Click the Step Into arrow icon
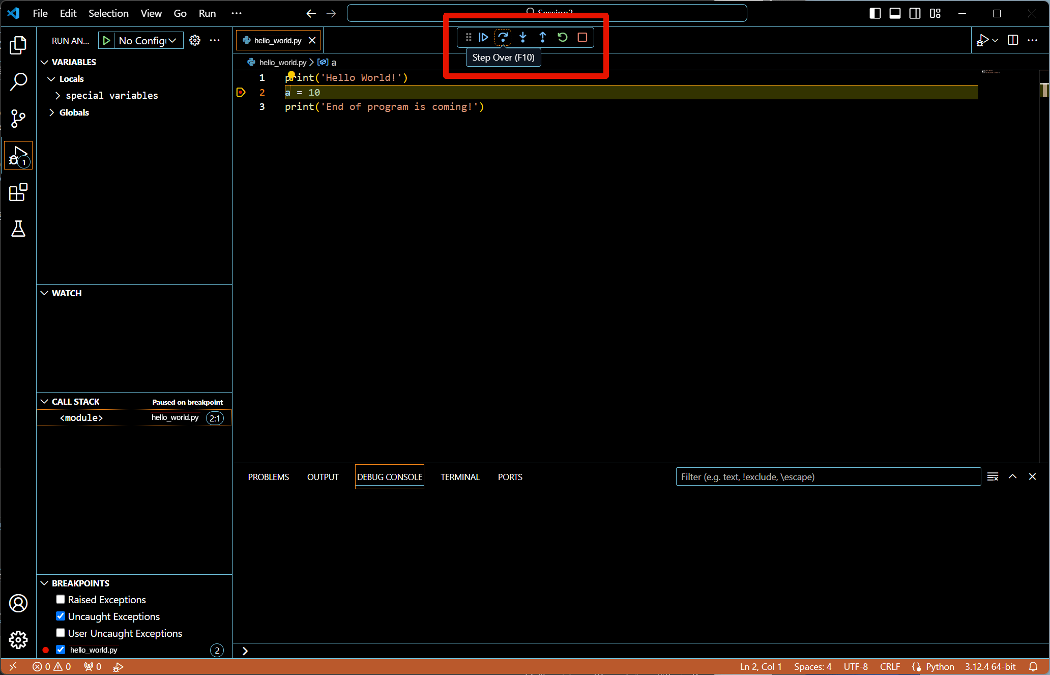1050x675 pixels. (522, 37)
